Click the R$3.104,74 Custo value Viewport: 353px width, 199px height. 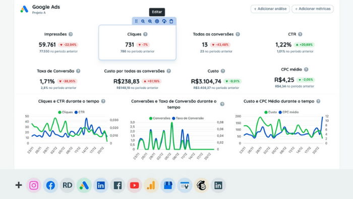coord(206,81)
